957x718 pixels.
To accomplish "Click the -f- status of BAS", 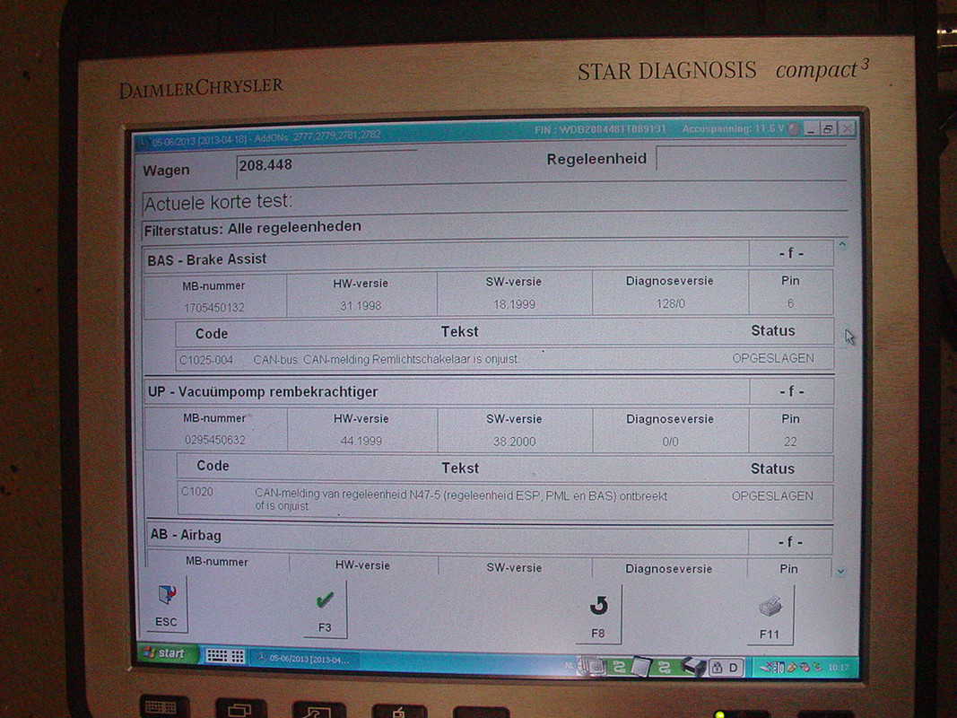I will coord(791,253).
